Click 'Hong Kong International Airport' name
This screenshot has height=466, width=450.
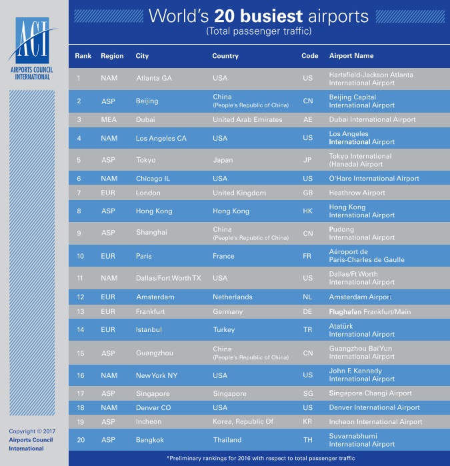(x=362, y=211)
